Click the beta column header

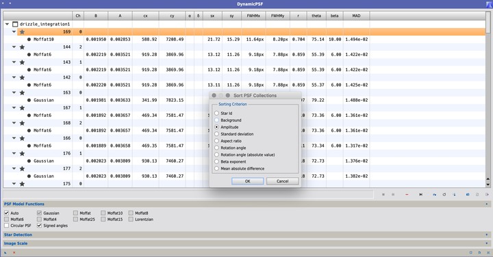335,16
